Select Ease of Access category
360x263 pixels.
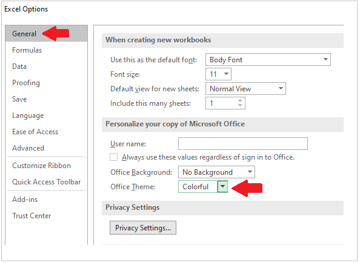[x=35, y=132]
